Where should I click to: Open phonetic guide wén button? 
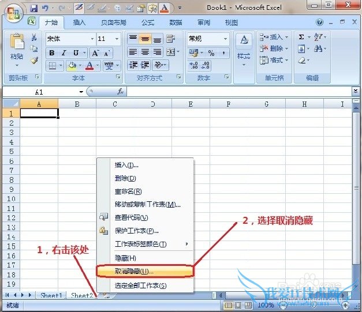(109, 66)
